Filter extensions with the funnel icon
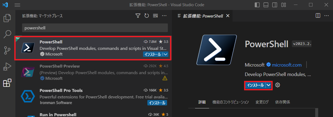Image resolution: width=333 pixels, height=117 pixels. [x=138, y=16]
